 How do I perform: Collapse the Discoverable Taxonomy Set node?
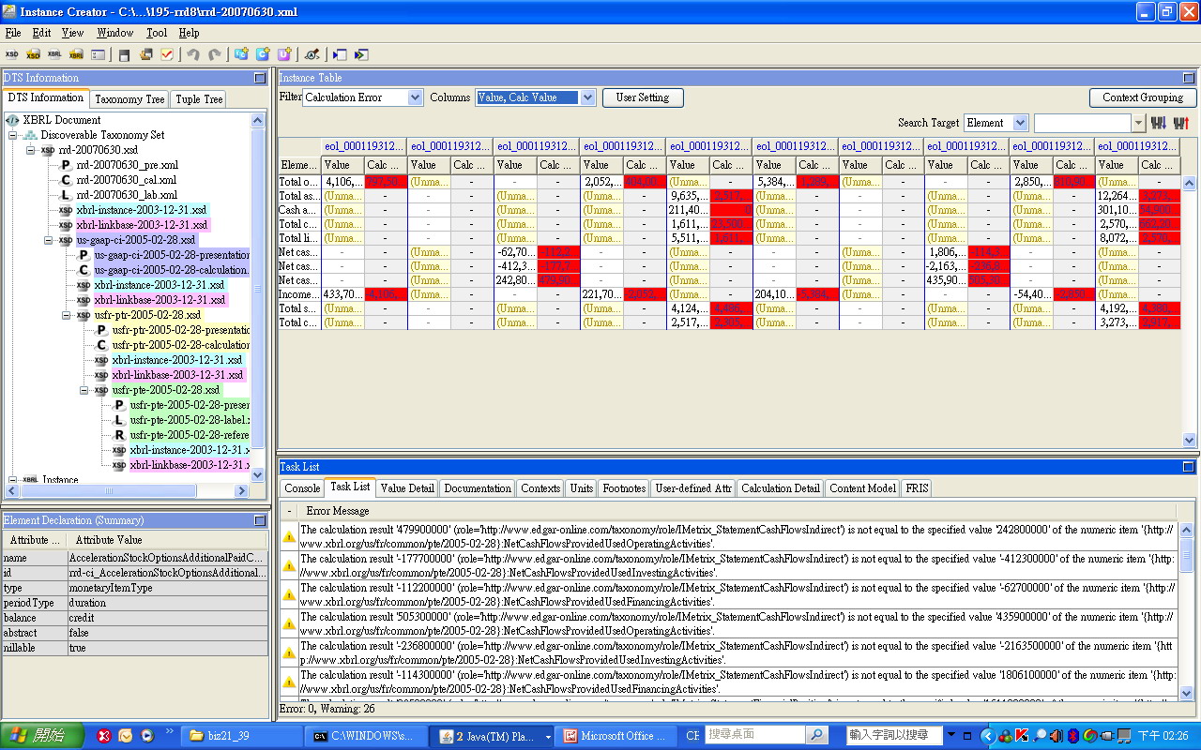[x=13, y=135]
